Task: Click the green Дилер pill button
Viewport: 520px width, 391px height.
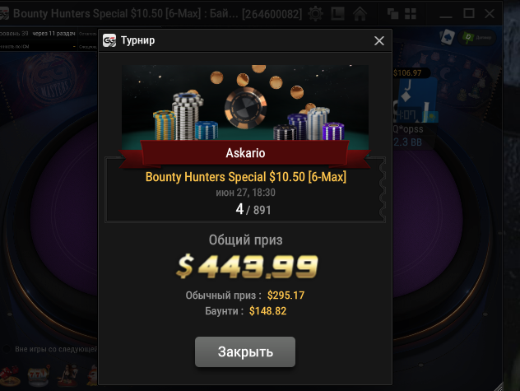Action: tap(477, 38)
